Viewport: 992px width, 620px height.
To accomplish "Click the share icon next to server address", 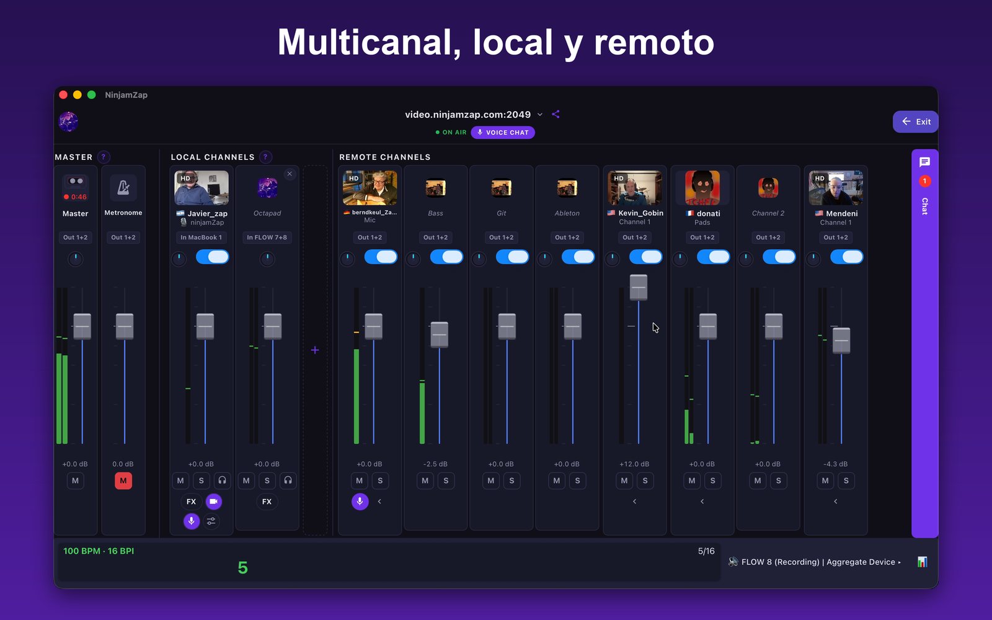I will [556, 114].
